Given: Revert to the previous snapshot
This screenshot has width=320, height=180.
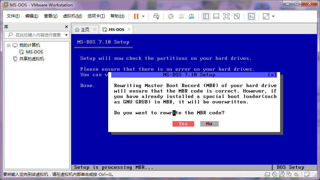Looking at the screenshot, I should pyautogui.click(x=181, y=16).
